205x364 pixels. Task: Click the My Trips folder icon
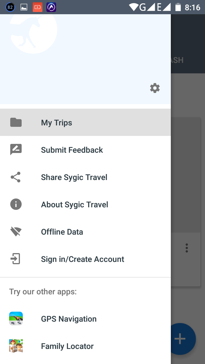[16, 123]
